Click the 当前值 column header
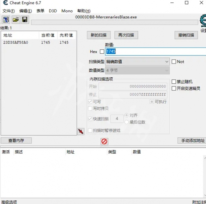The width and height of the screenshot is (206, 204). coord(48,35)
